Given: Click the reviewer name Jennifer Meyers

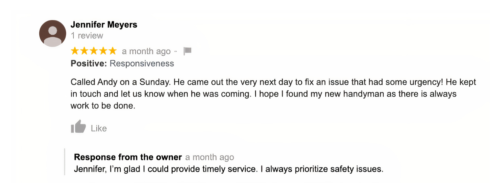Looking at the screenshot, I should [104, 25].
